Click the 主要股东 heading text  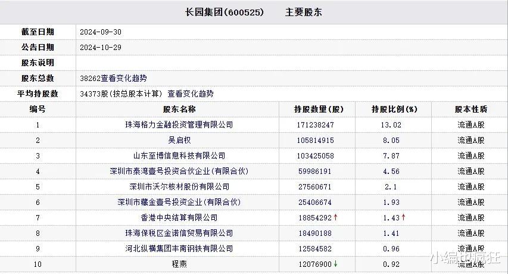pos(303,13)
